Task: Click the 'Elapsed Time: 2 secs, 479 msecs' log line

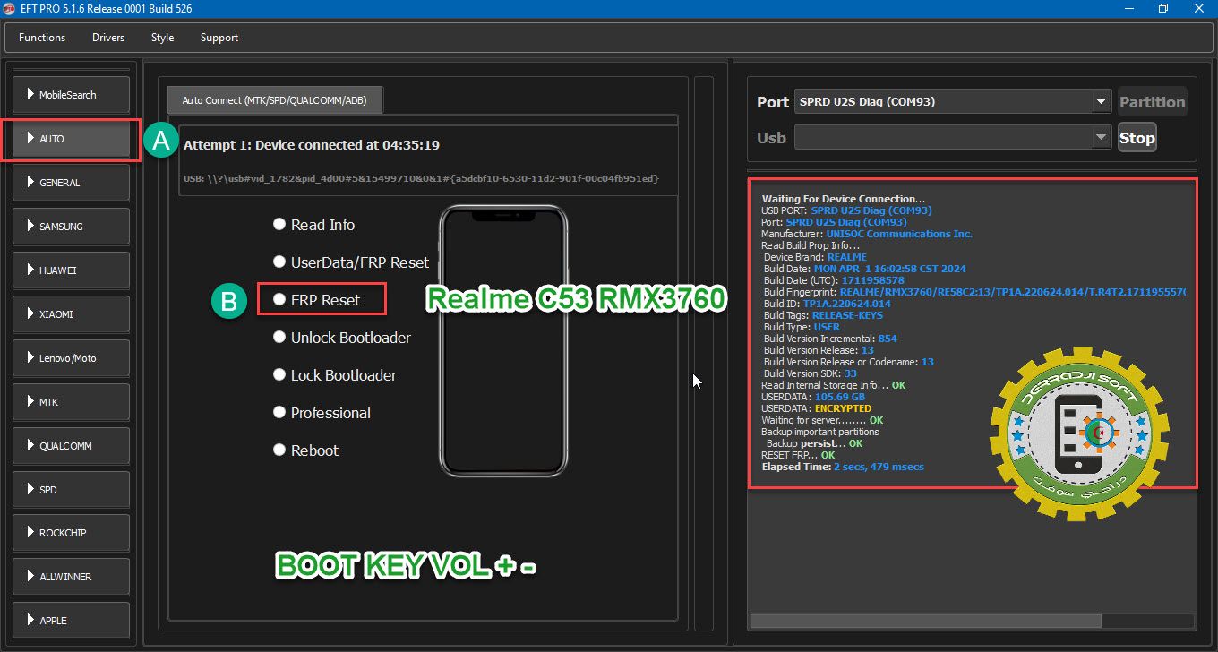Action: pyautogui.click(x=843, y=467)
